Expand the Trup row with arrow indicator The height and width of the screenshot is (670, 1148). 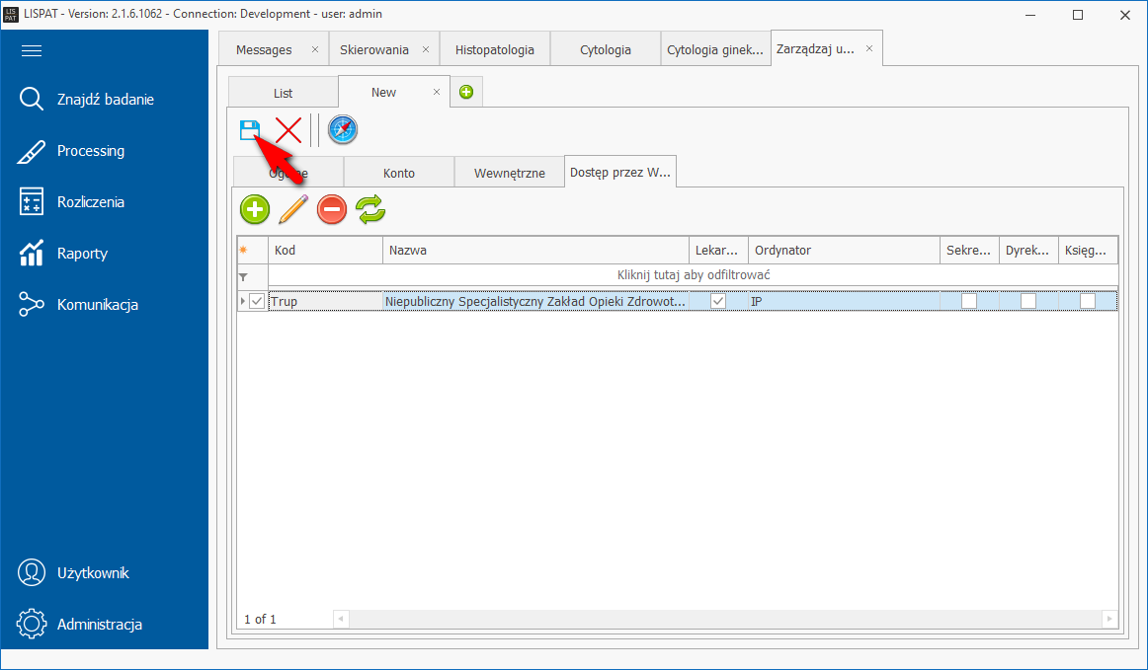243,301
